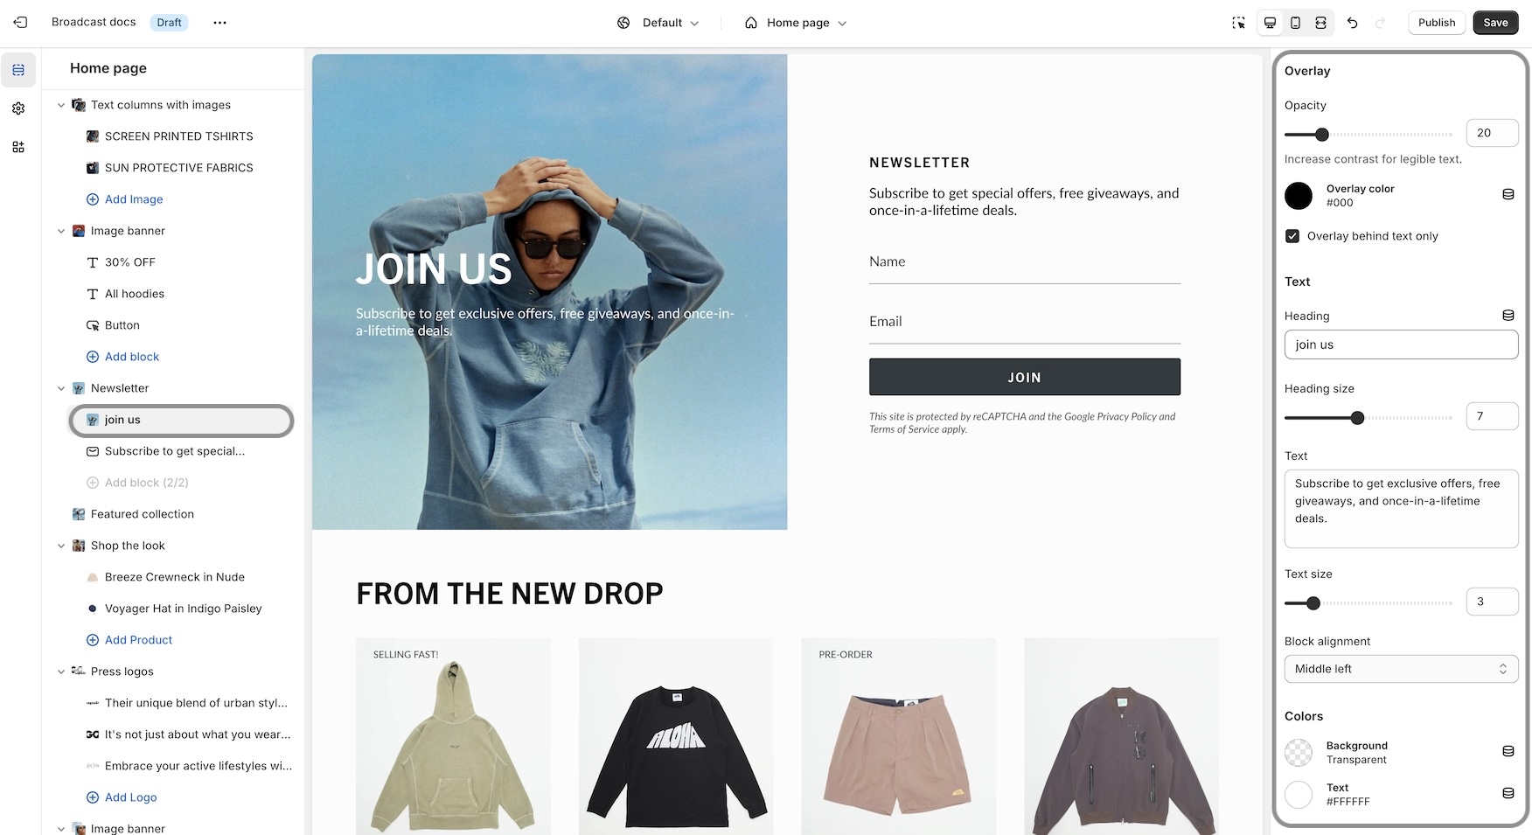1532x835 pixels.
Task: Open Theme settings gear icon
Action: [x=18, y=108]
